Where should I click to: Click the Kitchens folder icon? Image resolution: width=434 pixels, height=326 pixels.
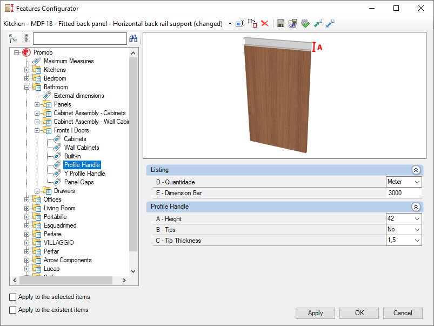coord(37,70)
